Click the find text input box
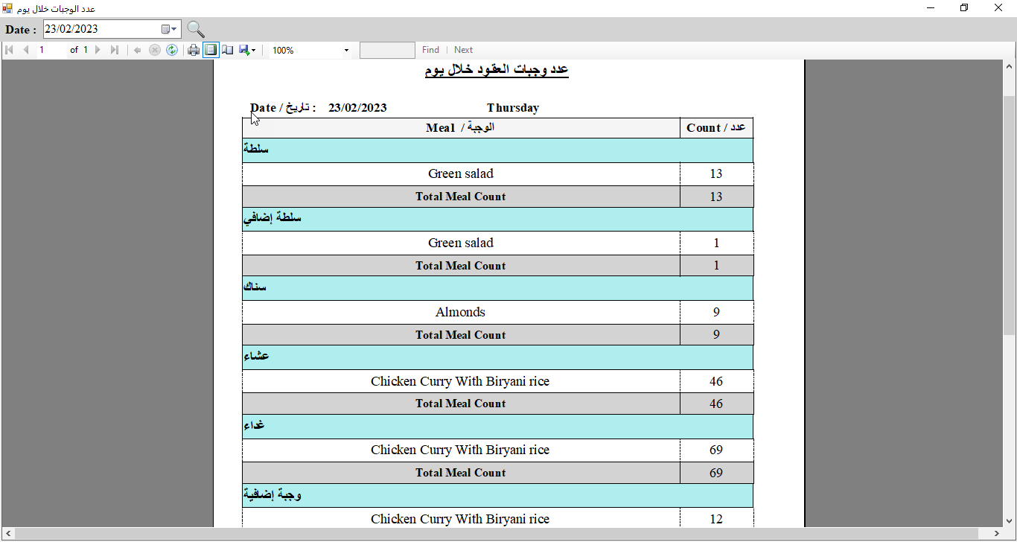This screenshot has width=1017, height=542. click(387, 50)
